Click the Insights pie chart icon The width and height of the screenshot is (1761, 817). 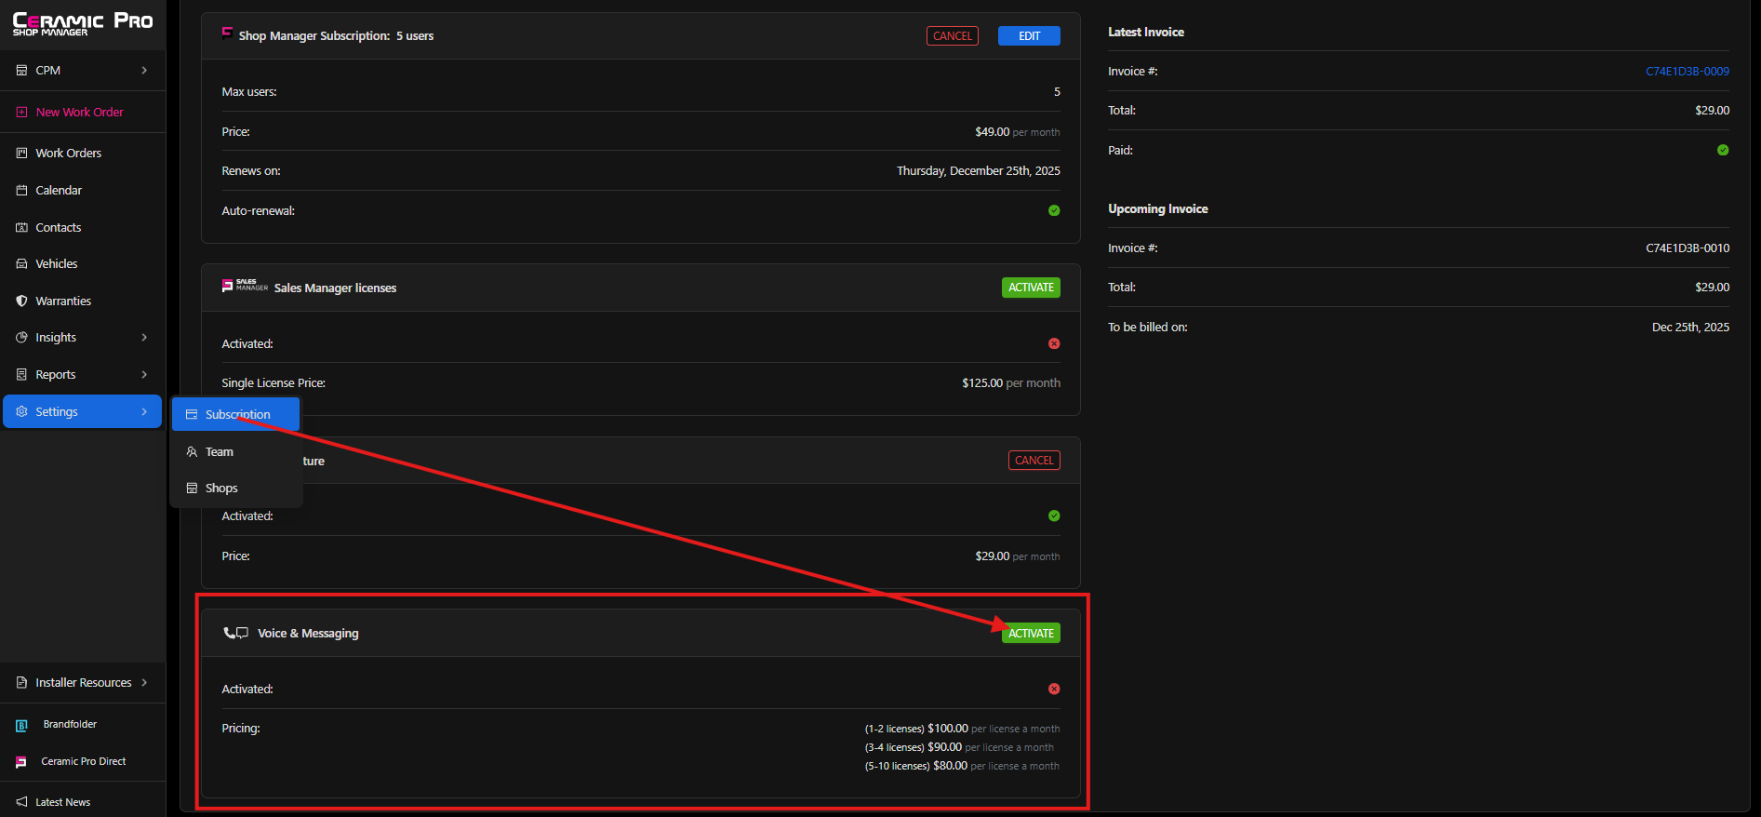(x=21, y=338)
